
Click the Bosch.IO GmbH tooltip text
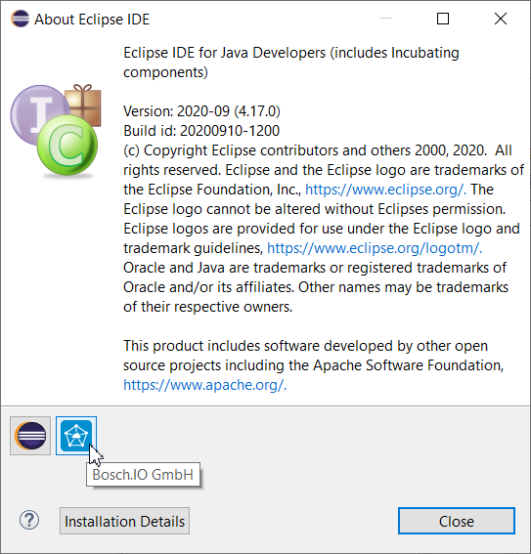pyautogui.click(x=143, y=475)
